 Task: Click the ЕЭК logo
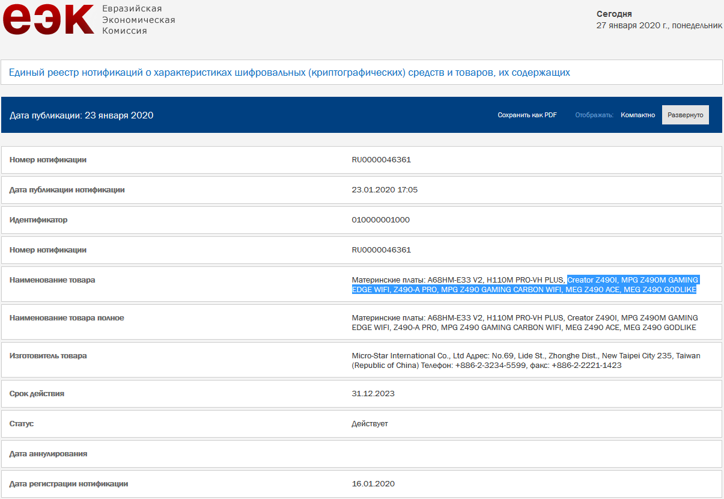coord(49,19)
